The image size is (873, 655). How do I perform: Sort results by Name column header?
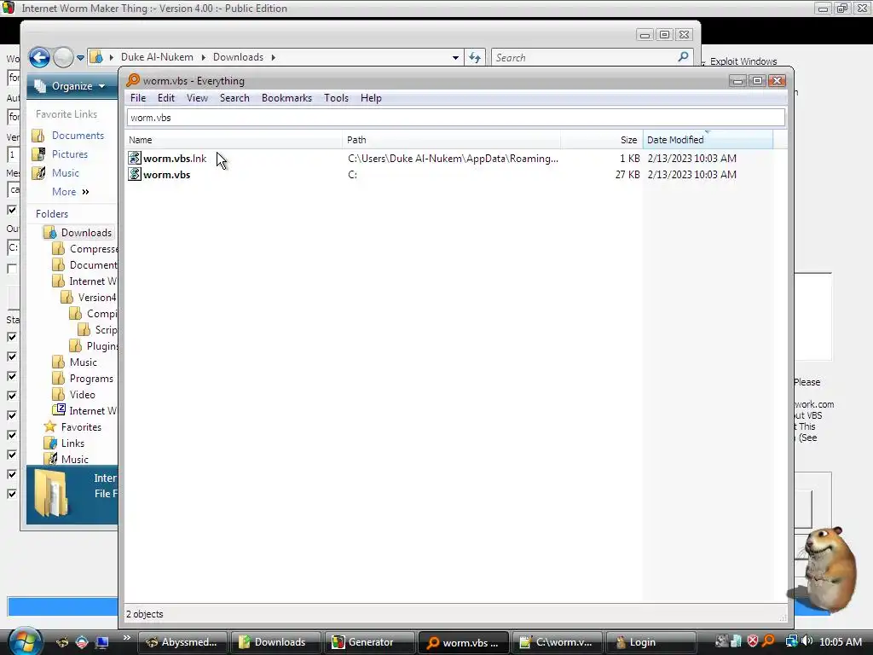tap(234, 140)
